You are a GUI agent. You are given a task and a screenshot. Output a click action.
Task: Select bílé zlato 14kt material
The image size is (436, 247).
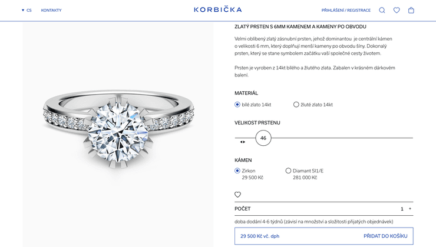(237, 105)
